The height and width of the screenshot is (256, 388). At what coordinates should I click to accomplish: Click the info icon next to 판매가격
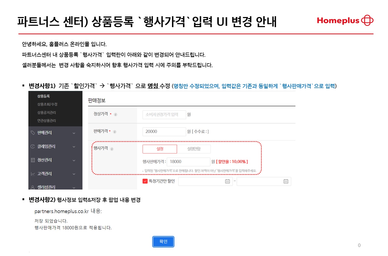115,132
